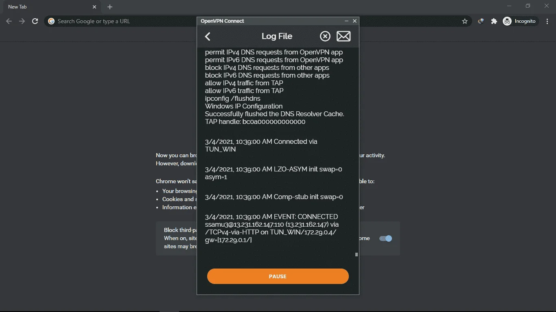Click 'block IPv6 DNS requests from other apps'
The image size is (556, 312).
(267, 75)
